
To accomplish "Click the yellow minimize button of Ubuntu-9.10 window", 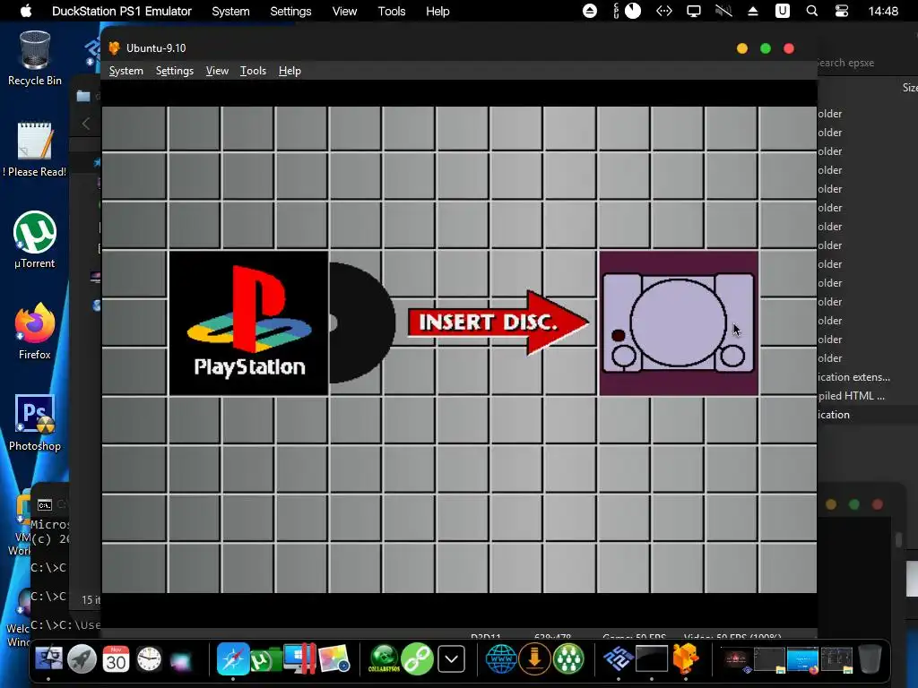I will (741, 48).
